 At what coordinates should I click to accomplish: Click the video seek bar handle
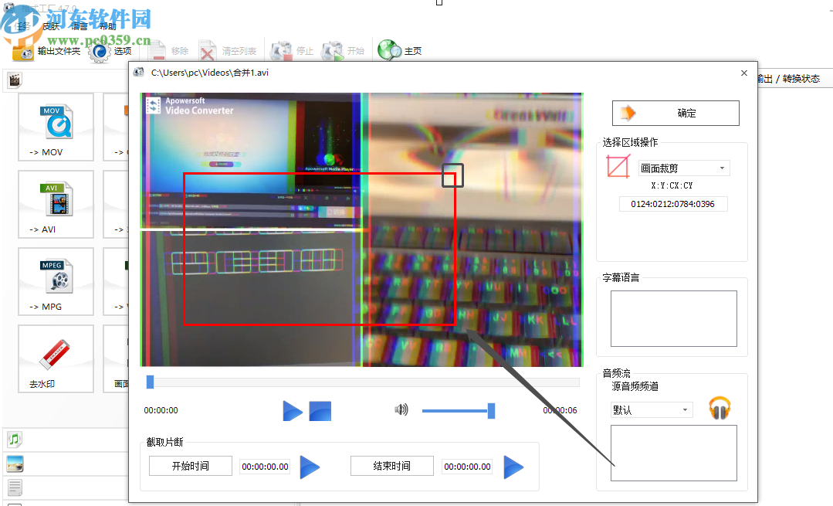151,382
